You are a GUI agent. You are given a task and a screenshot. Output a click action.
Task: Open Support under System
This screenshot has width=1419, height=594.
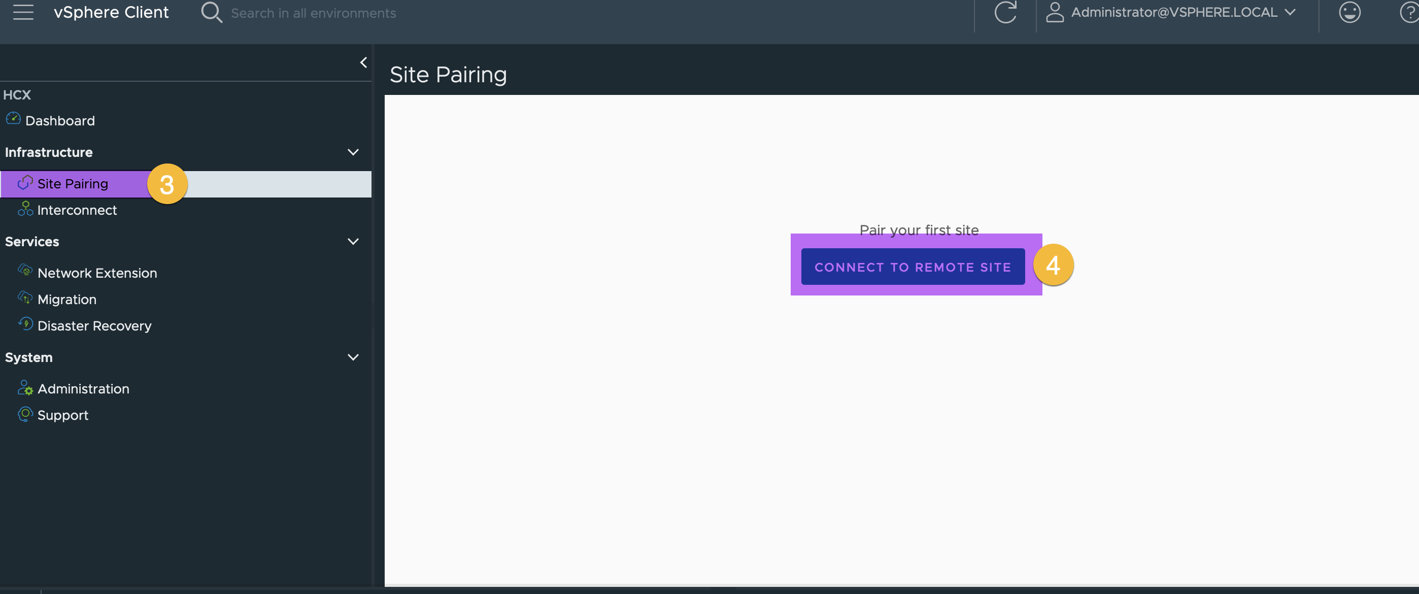point(63,415)
